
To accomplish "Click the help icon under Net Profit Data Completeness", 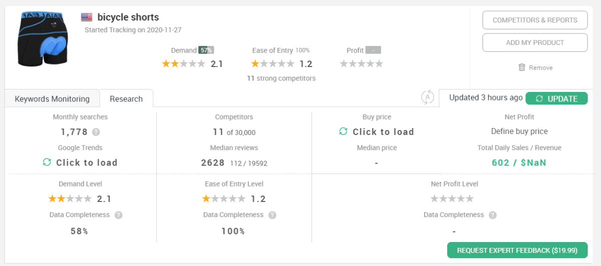I will (493, 215).
